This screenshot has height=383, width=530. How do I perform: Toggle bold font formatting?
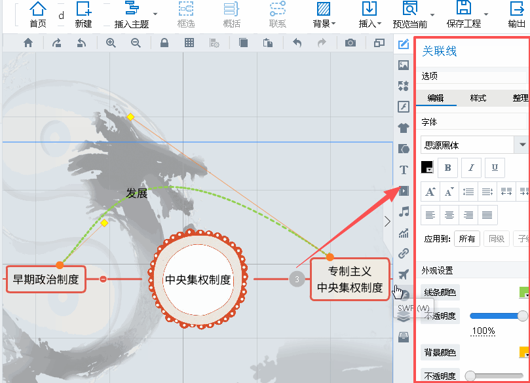(x=448, y=168)
